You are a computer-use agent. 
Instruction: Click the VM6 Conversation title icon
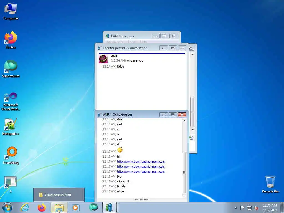point(99,115)
